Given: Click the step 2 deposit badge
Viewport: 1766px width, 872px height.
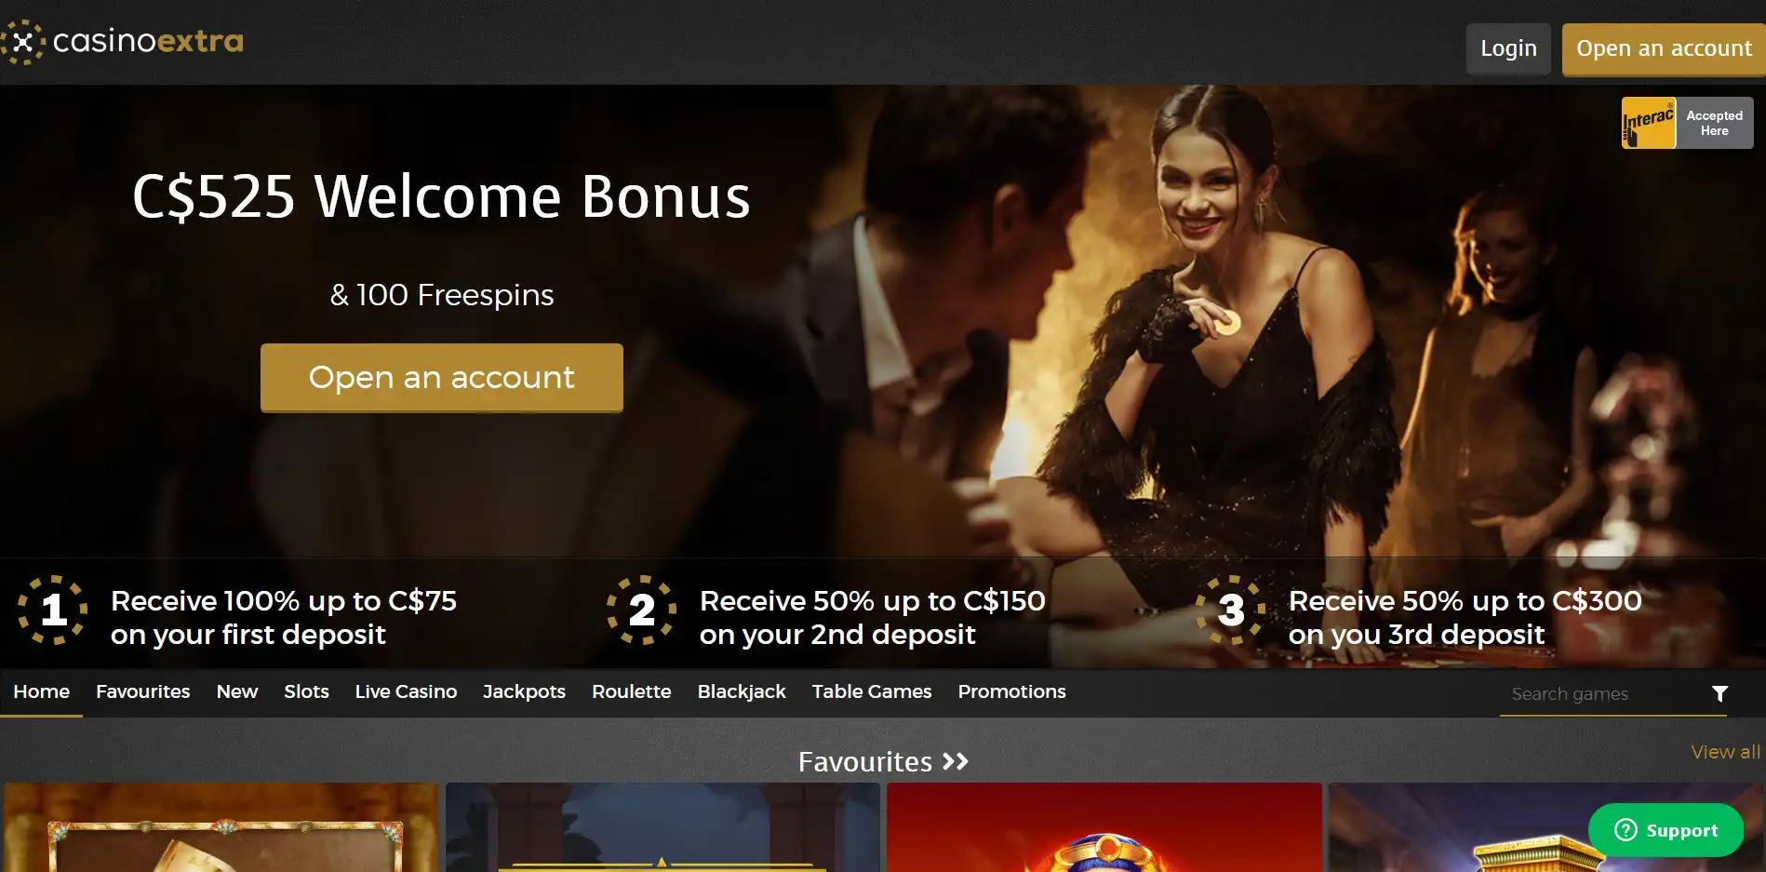Looking at the screenshot, I should tap(642, 610).
